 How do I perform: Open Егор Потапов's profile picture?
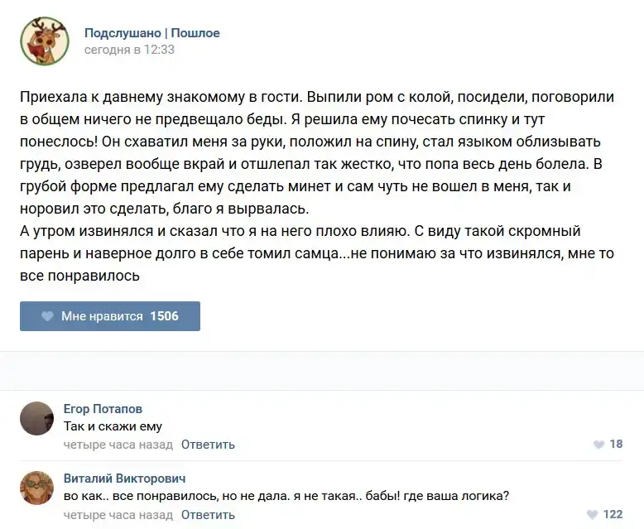(x=37, y=419)
